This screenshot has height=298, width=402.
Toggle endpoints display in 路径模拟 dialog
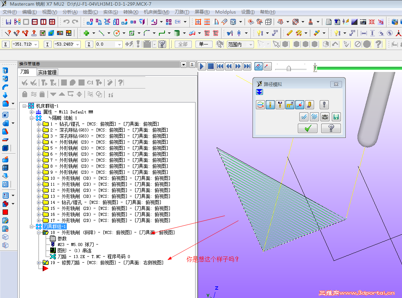pos(299,105)
